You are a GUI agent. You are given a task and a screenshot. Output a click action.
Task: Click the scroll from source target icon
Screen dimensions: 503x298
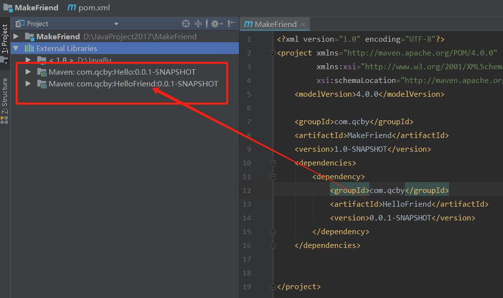[185, 24]
